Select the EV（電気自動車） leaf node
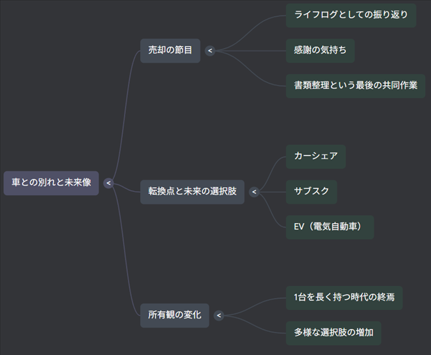The image size is (431, 355). pyautogui.click(x=330, y=227)
